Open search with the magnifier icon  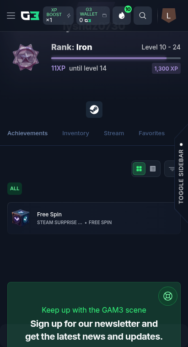(143, 16)
